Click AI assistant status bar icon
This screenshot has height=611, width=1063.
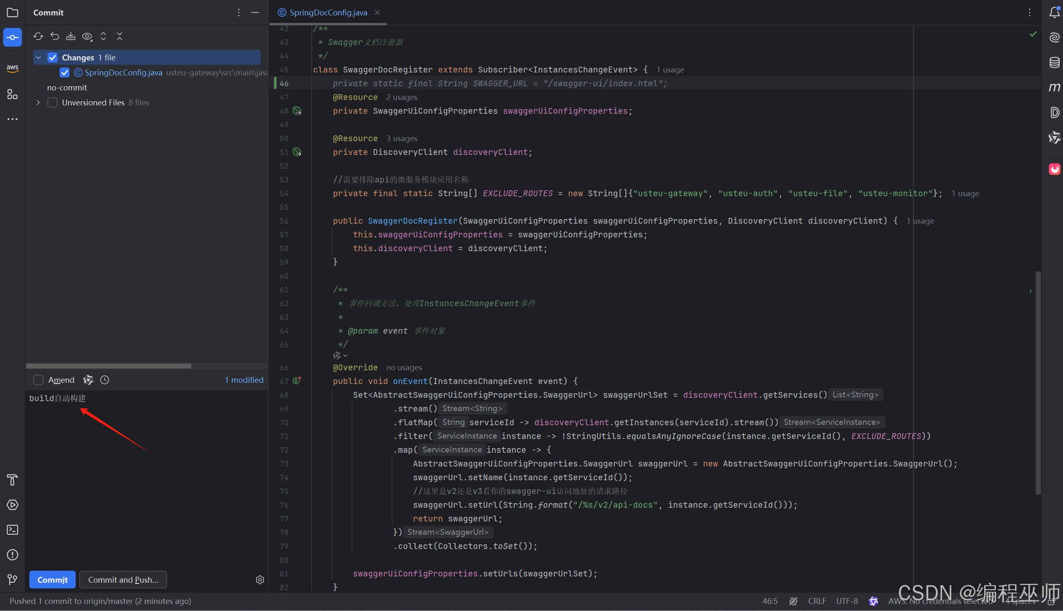[x=873, y=601]
